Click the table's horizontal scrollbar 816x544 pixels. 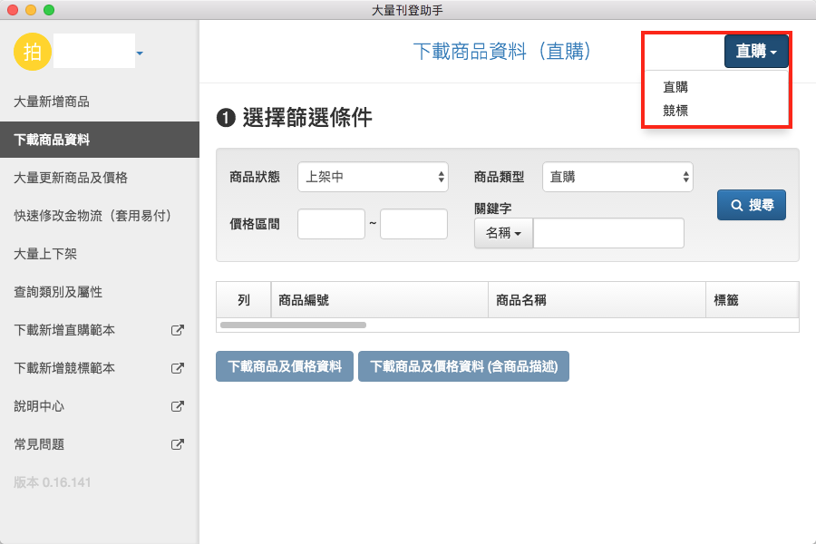(293, 324)
